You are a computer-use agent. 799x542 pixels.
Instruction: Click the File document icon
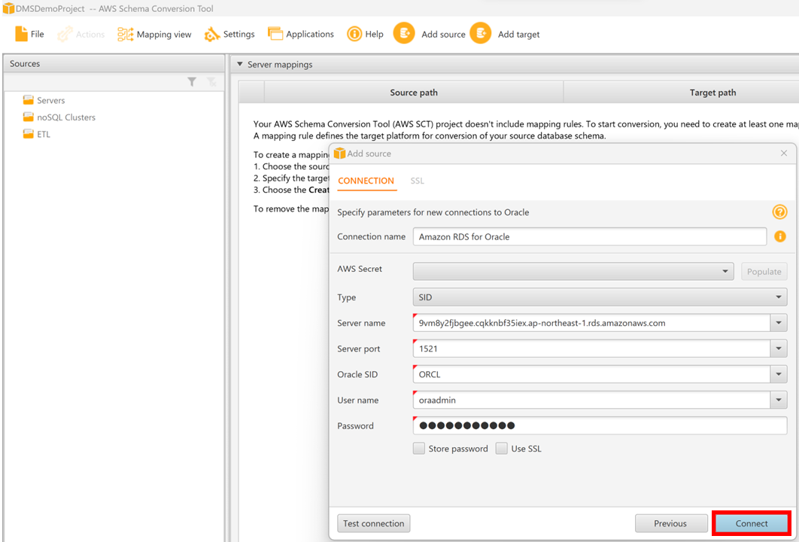pos(21,34)
